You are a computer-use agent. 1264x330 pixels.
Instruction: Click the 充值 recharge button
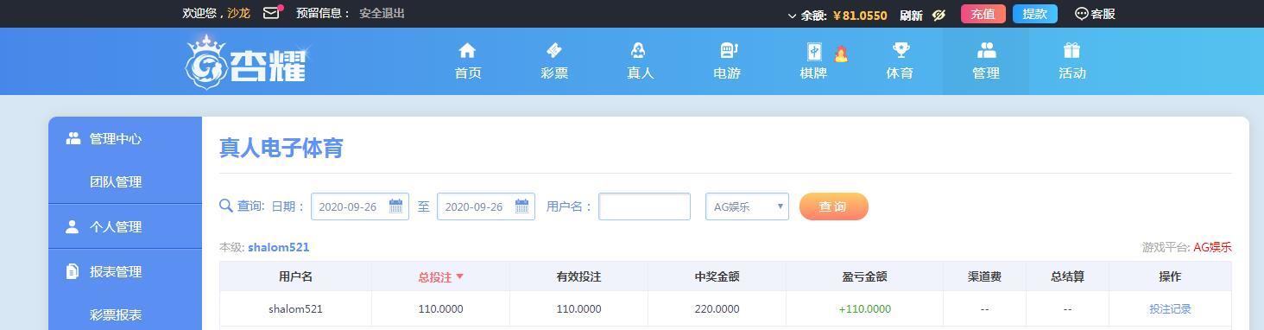(983, 14)
